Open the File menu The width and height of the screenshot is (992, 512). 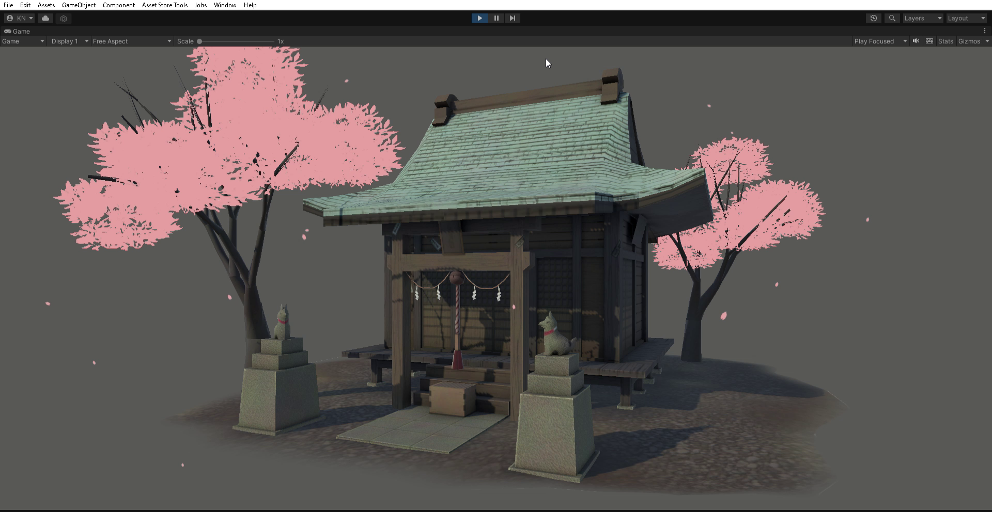coord(8,5)
